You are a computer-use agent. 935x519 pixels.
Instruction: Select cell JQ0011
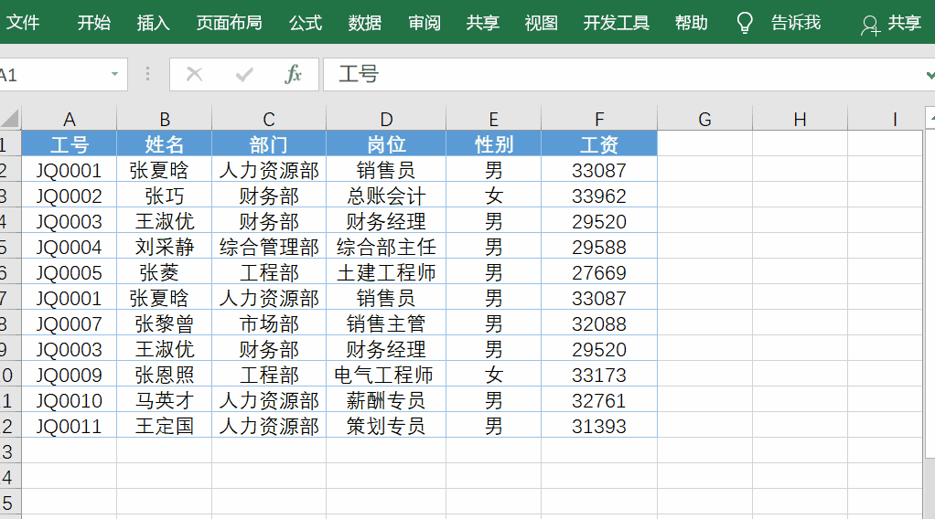pyautogui.click(x=70, y=426)
